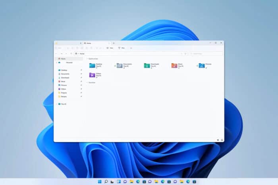Select Documents in the navigation pane
This screenshot has height=185, width=278.
pos(69,74)
